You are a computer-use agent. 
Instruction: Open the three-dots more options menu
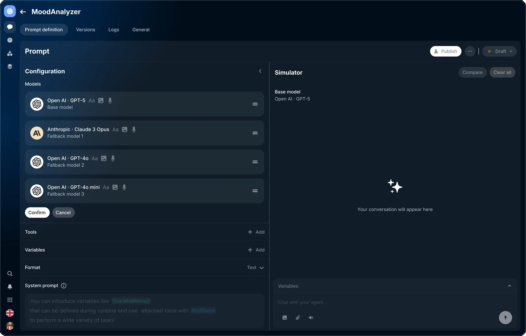point(470,51)
